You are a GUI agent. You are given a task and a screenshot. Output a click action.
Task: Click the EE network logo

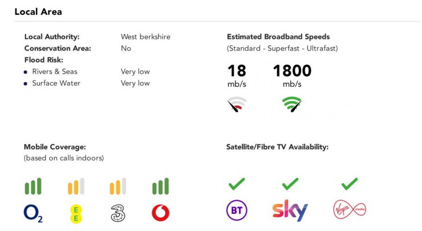76,214
